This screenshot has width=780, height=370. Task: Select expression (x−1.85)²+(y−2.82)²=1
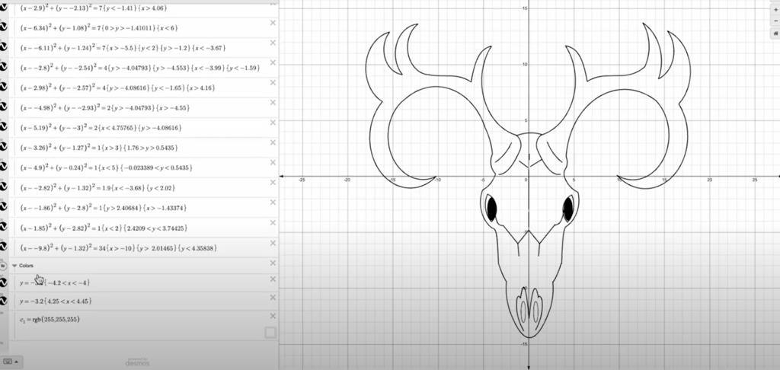pos(104,228)
